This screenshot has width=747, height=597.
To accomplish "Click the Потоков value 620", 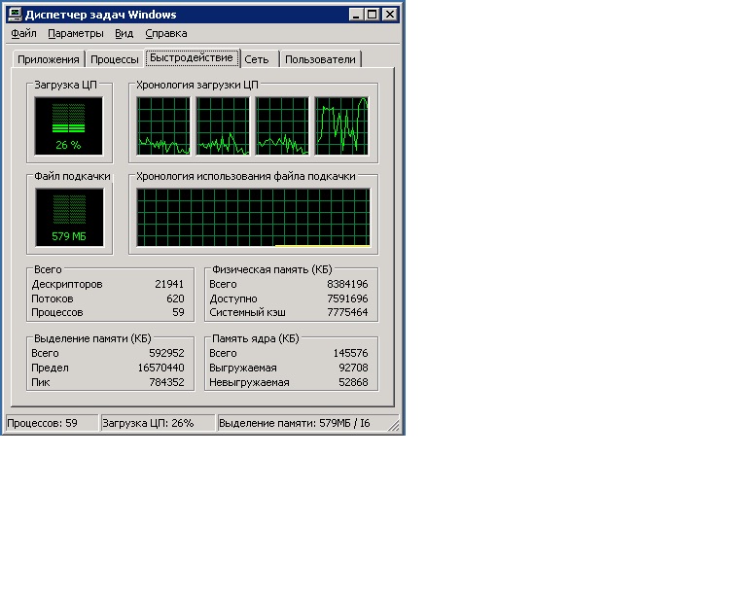I will click(175, 298).
